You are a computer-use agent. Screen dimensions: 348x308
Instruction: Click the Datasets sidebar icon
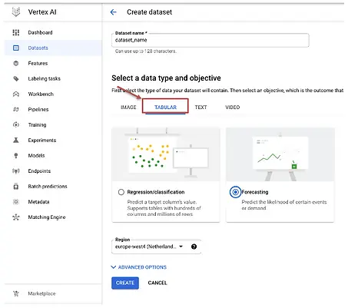16,48
